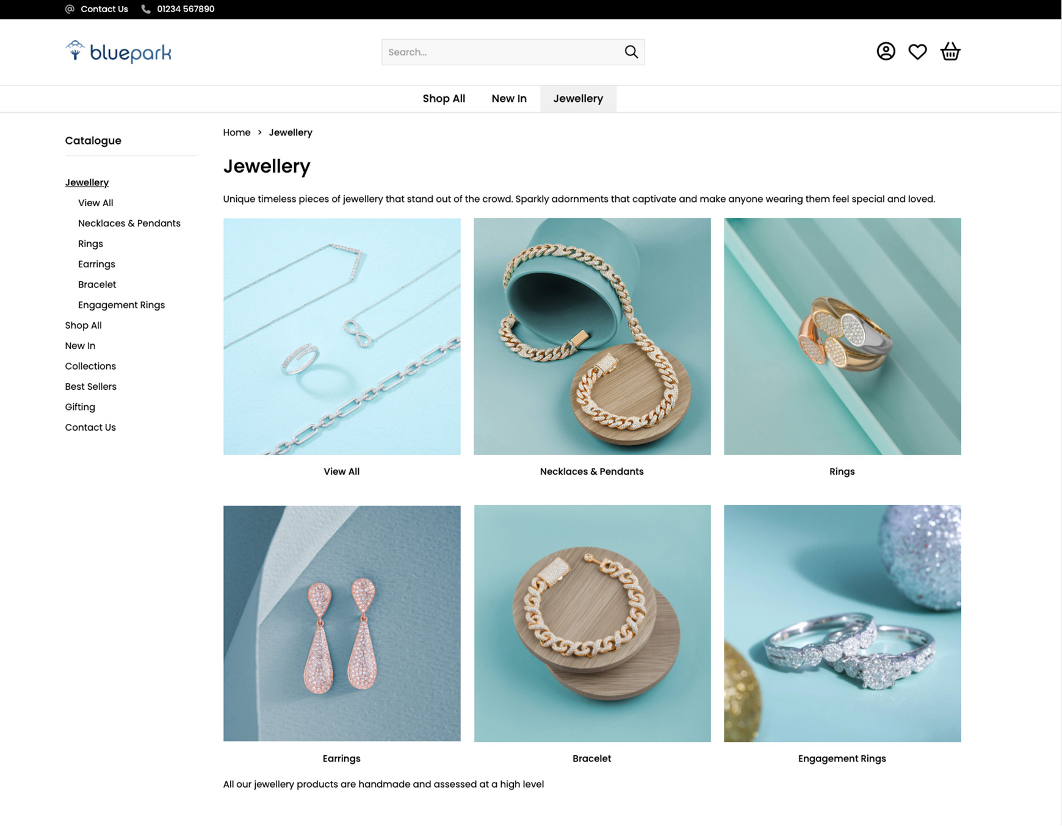Click the phone icon in top bar
The width and height of the screenshot is (1062, 826).
click(x=146, y=9)
